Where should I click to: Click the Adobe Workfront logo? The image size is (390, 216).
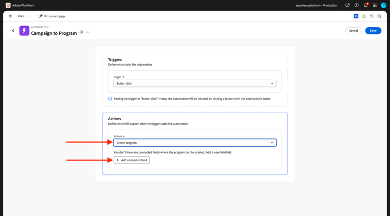tap(8, 5)
